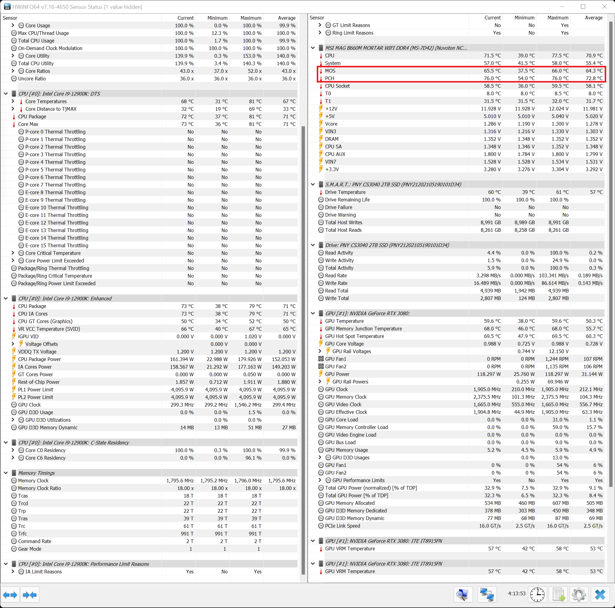The height and width of the screenshot is (608, 615).
Task: Click lightning icon on DRAM voltage row
Action: click(321, 139)
